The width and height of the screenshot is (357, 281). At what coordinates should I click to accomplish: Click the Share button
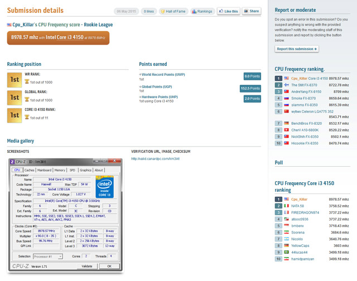click(x=252, y=11)
